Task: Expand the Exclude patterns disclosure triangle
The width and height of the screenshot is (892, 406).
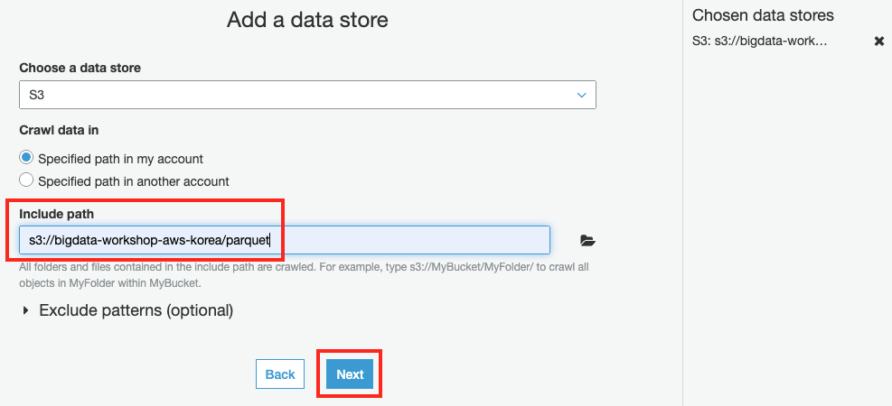Action: (25, 311)
